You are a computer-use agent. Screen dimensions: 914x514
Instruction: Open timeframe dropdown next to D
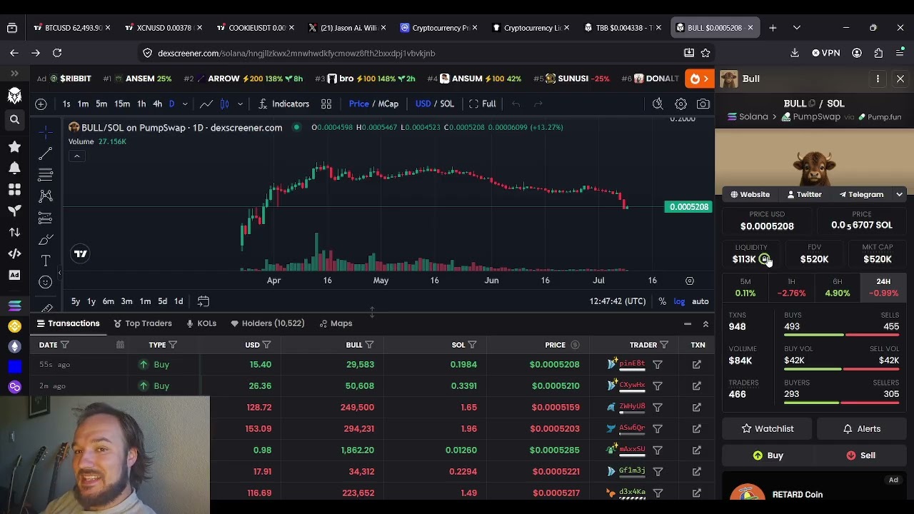(184, 104)
